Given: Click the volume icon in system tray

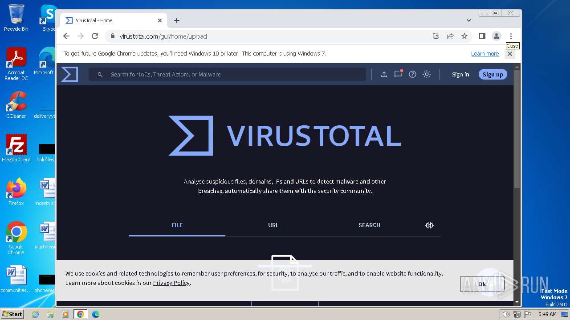Looking at the screenshot, I should point(506,314).
